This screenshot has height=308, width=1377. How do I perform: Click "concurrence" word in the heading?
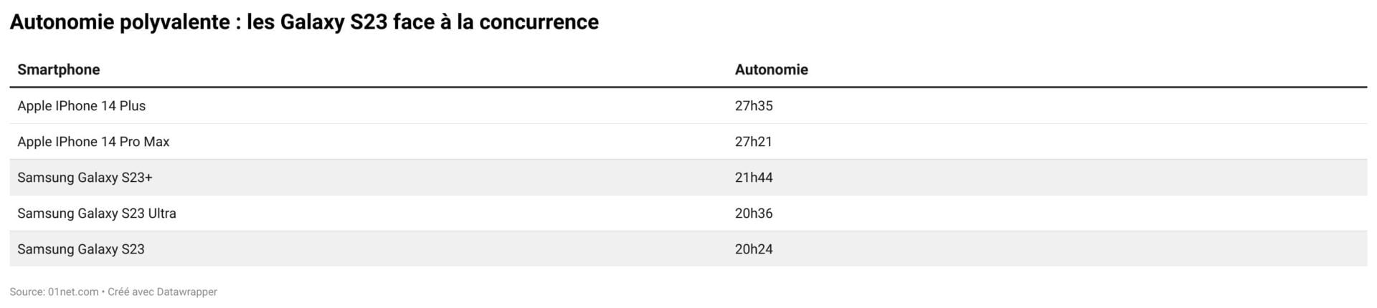539,22
